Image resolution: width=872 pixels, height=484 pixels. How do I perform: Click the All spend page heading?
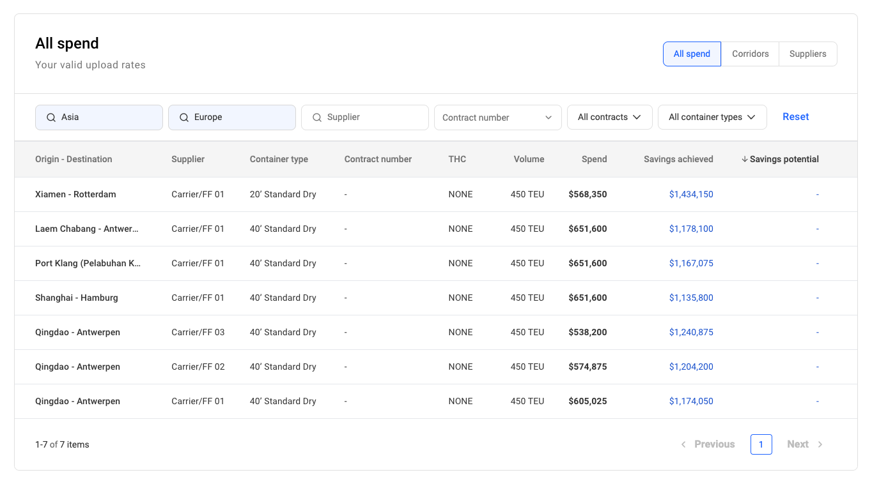tap(67, 43)
